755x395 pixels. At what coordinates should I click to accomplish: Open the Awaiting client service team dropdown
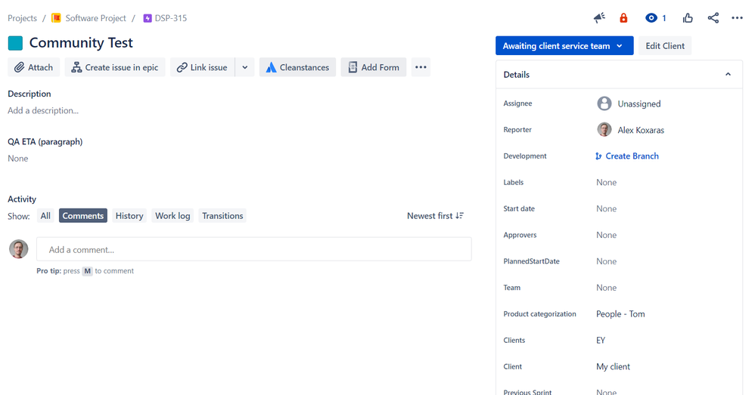(x=564, y=45)
